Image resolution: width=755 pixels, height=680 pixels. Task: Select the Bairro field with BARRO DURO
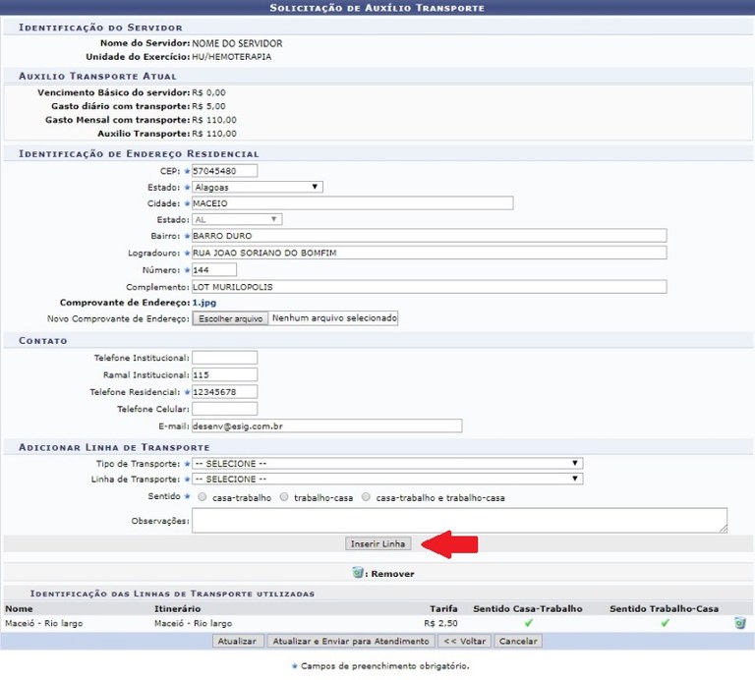pos(429,236)
